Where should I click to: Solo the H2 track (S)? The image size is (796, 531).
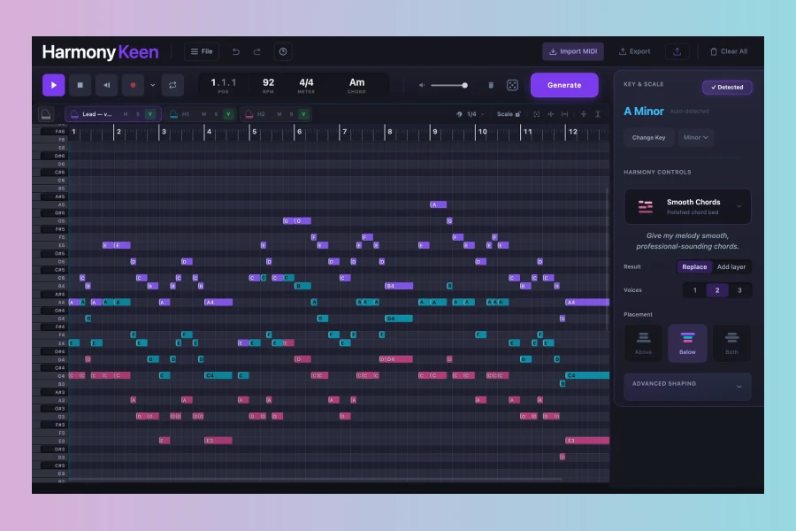click(291, 114)
